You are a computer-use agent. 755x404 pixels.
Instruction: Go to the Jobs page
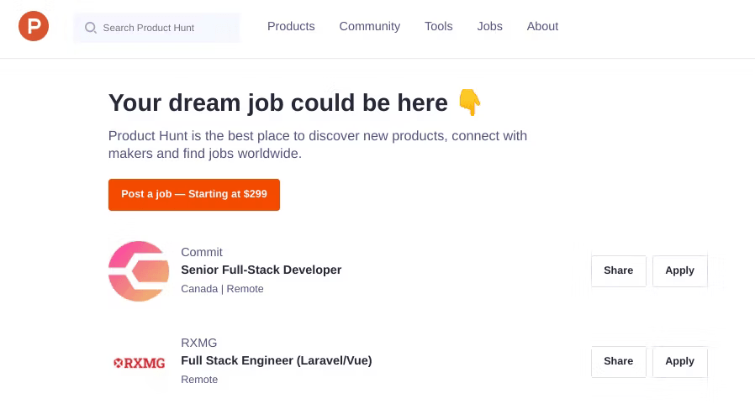point(489,26)
